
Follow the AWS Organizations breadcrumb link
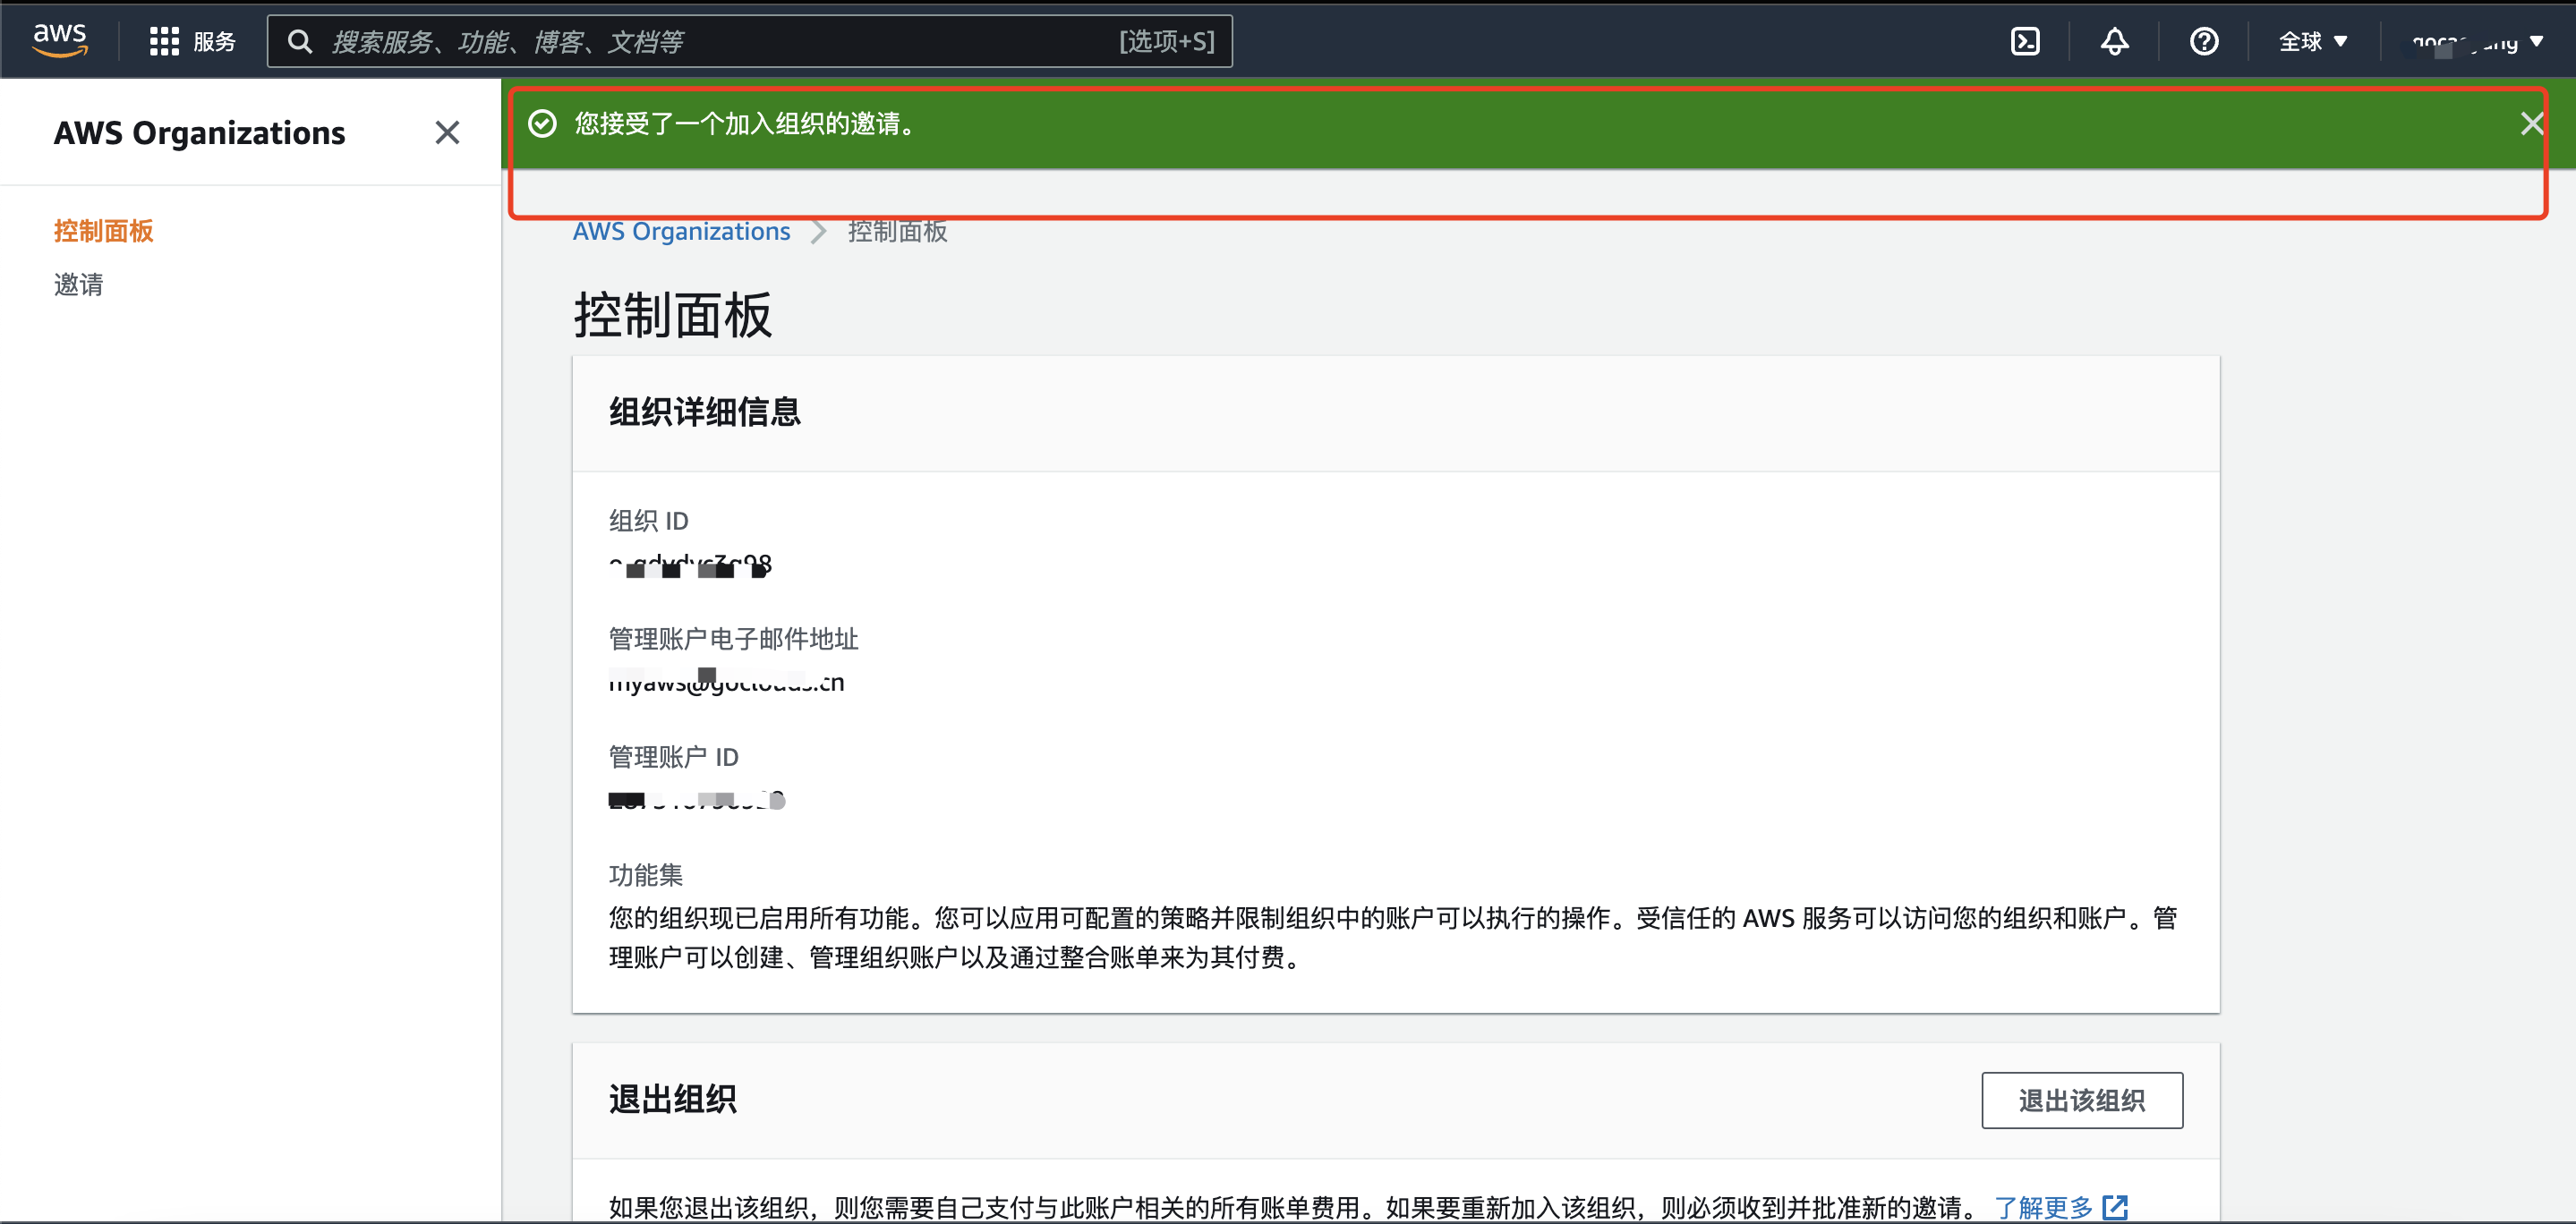point(681,231)
